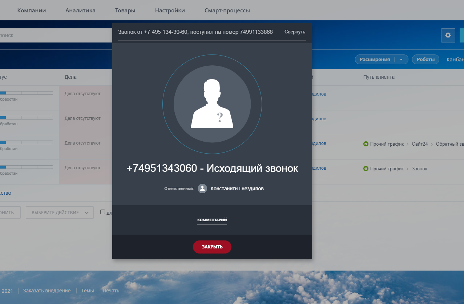The width and height of the screenshot is (464, 304).
Task: Click green icon in Звонок client path
Action: tap(366, 169)
